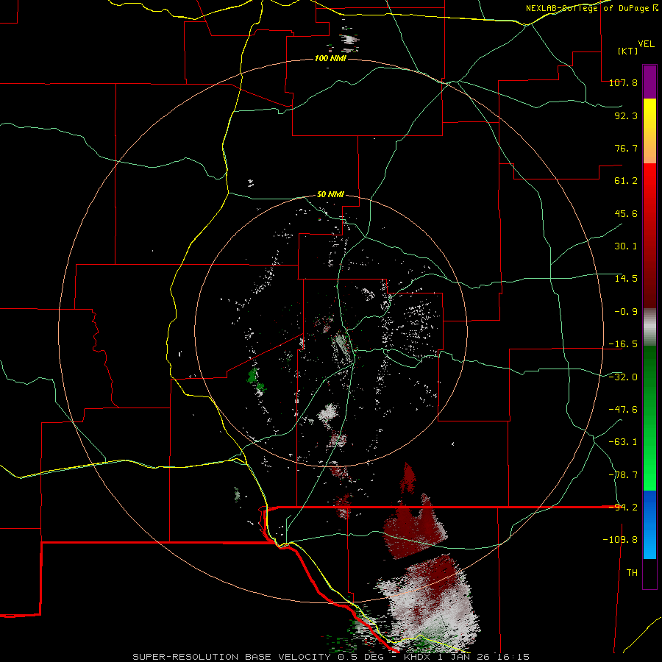Select the -0.9 legend value
This screenshot has height=662, width=662.
pyautogui.click(x=626, y=312)
